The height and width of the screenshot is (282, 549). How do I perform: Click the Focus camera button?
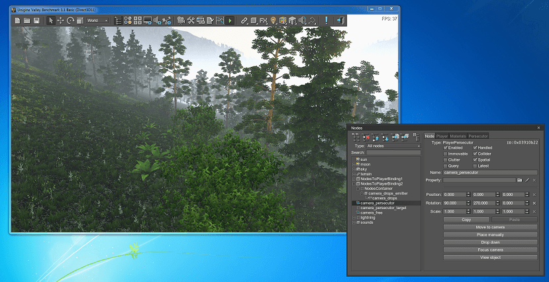490,250
